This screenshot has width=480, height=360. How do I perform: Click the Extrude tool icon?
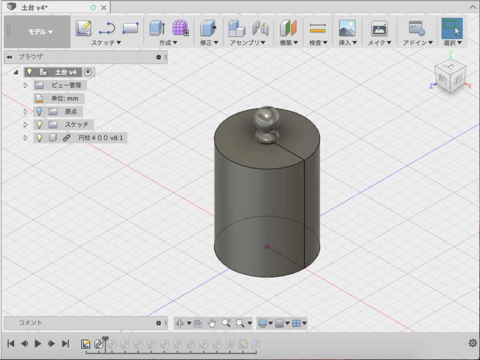pyautogui.click(x=157, y=28)
